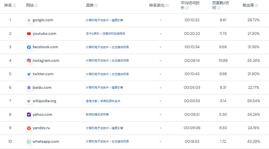The image size is (269, 149).
Task: Select bounce rate 31.36% for facebook.com
Action: pyautogui.click(x=254, y=47)
